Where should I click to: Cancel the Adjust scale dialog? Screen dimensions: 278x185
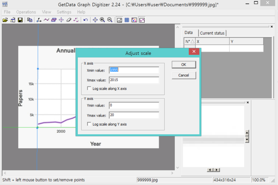[184, 75]
